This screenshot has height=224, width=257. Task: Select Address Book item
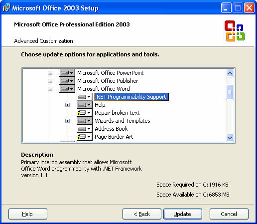(111, 129)
